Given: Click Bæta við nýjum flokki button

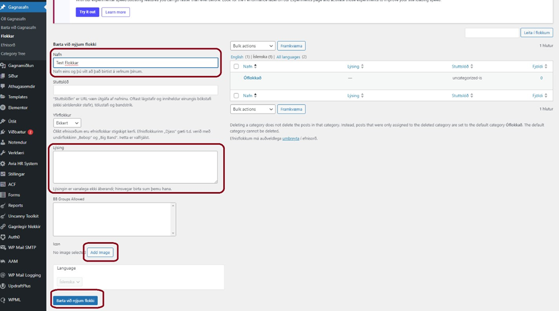Looking at the screenshot, I should pos(75,300).
